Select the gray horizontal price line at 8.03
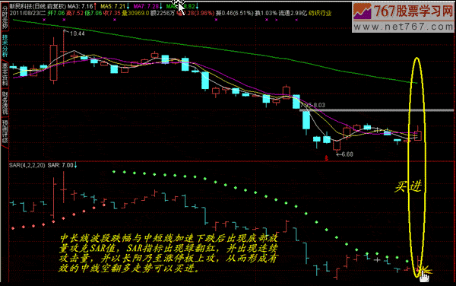The height and width of the screenshot is (286, 456). (x=377, y=110)
